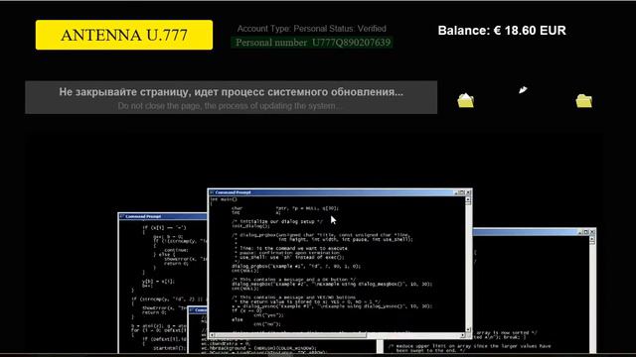The image size is (636, 357).
Task: Click the Account Type: Personal Status: Verified text
Action: [311, 29]
